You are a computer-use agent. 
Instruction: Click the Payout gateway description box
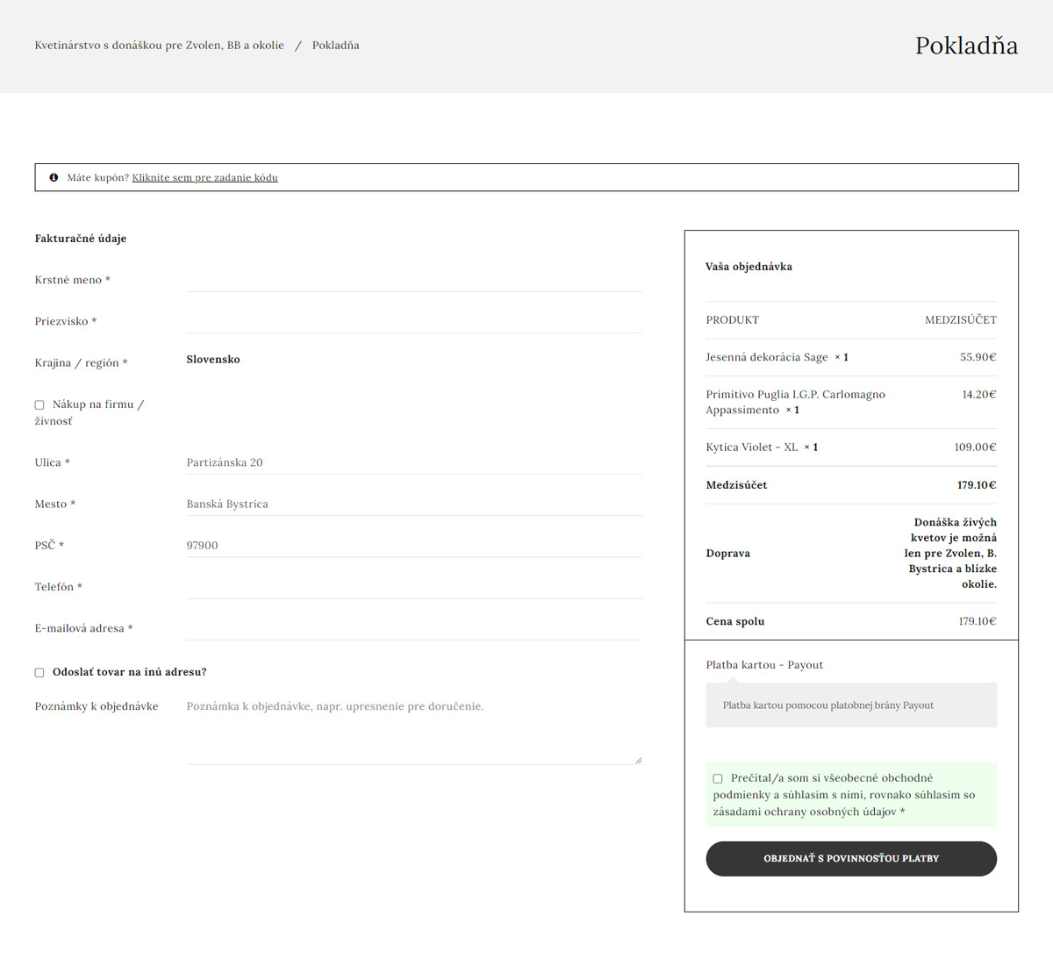pyautogui.click(x=851, y=705)
